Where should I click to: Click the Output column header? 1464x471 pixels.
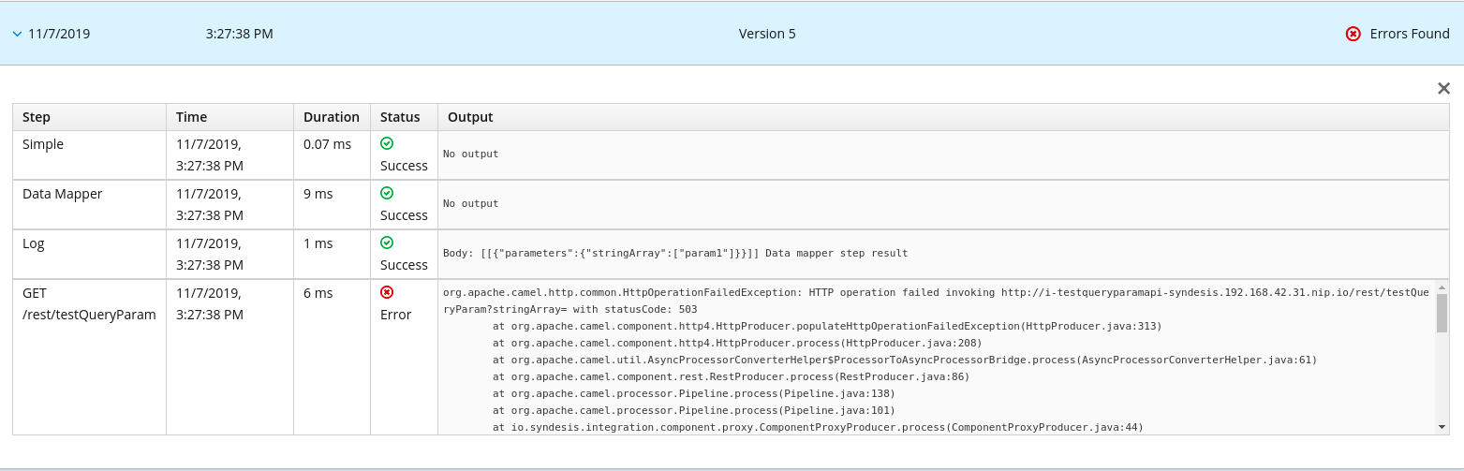[470, 117]
